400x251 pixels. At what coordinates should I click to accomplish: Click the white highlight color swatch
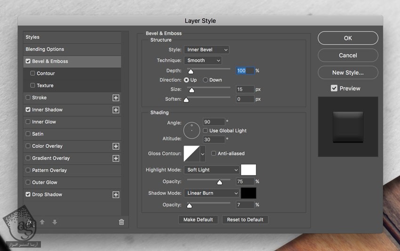248,170
